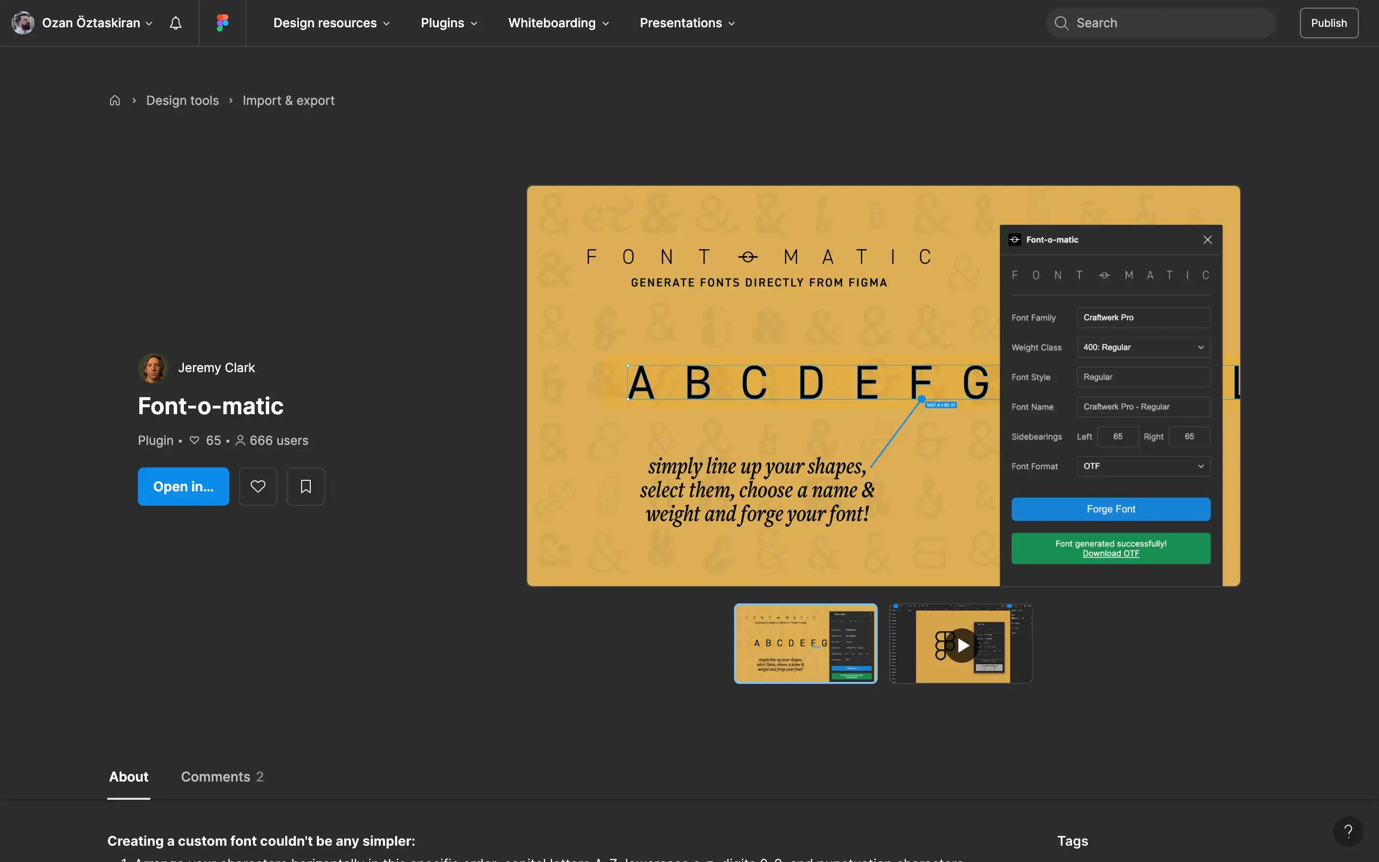Open the notifications bell
The width and height of the screenshot is (1379, 862).
tap(176, 23)
